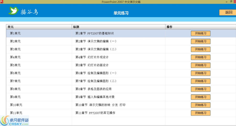Click title 第11章节 PPT2007的其它操作
This screenshot has width=236, height=126.
click(95, 113)
